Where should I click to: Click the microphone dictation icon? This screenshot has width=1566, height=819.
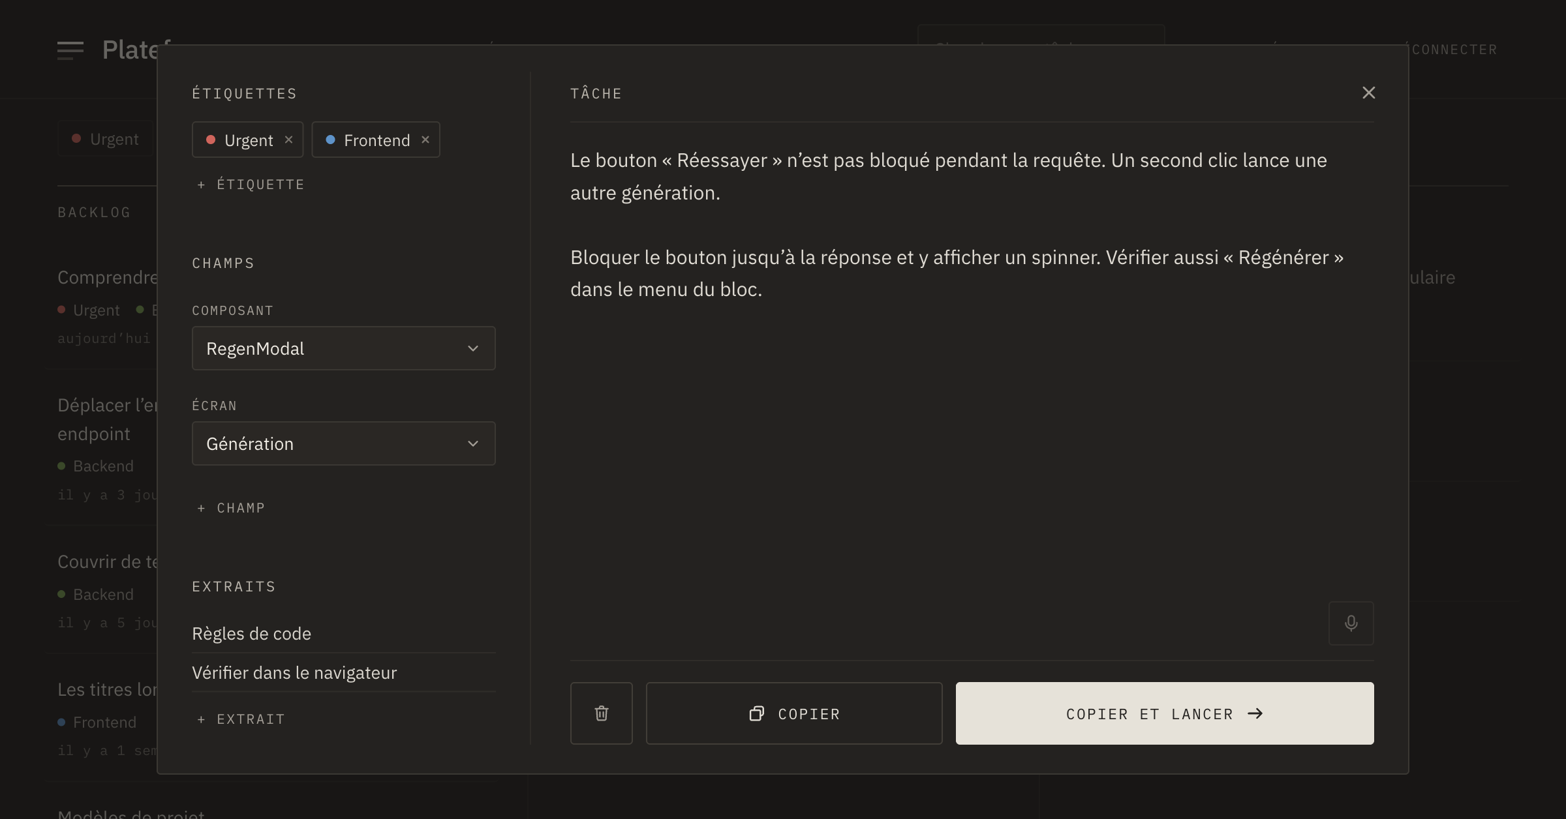(x=1351, y=623)
